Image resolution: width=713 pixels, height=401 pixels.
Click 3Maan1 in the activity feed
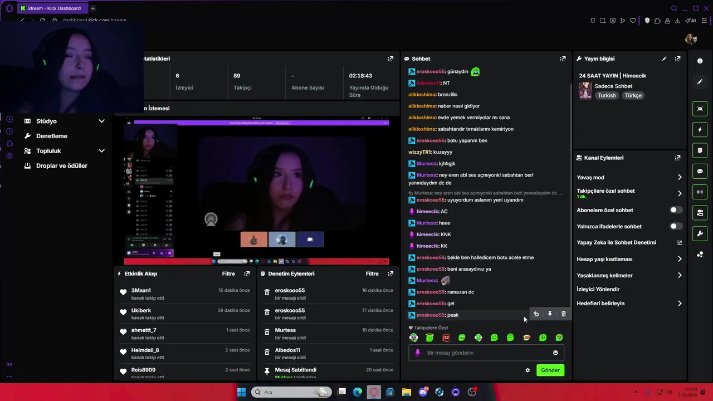(141, 290)
